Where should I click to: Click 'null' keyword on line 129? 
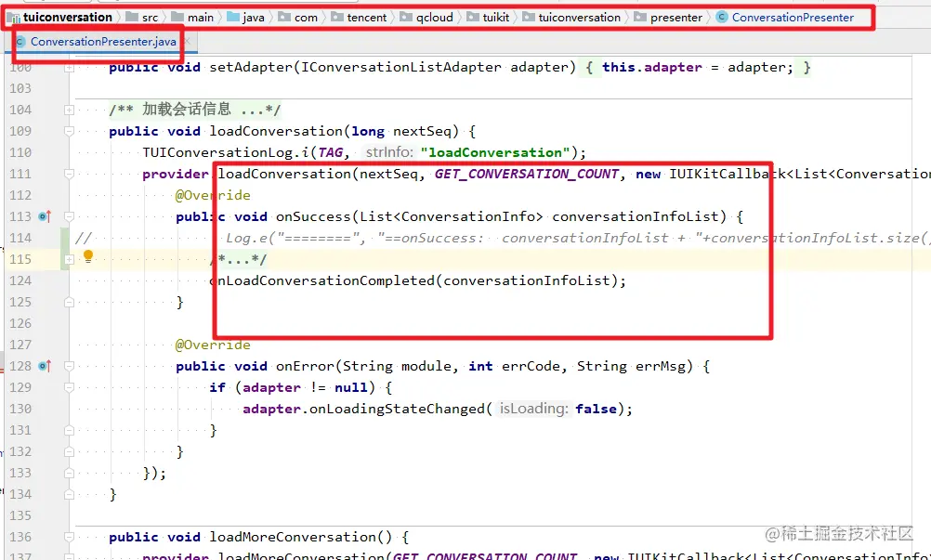click(351, 387)
